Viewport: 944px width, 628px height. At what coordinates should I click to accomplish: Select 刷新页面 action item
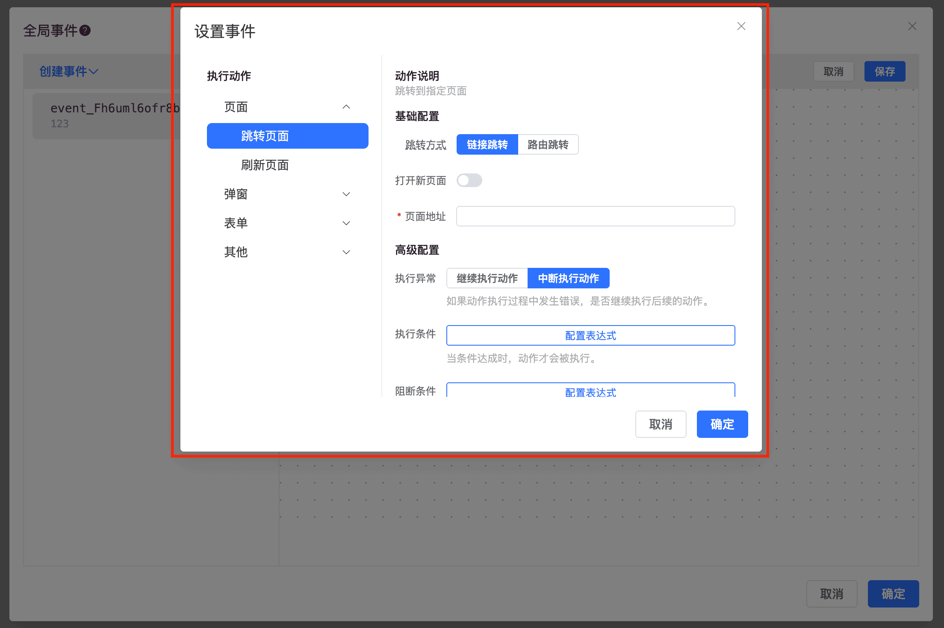265,165
